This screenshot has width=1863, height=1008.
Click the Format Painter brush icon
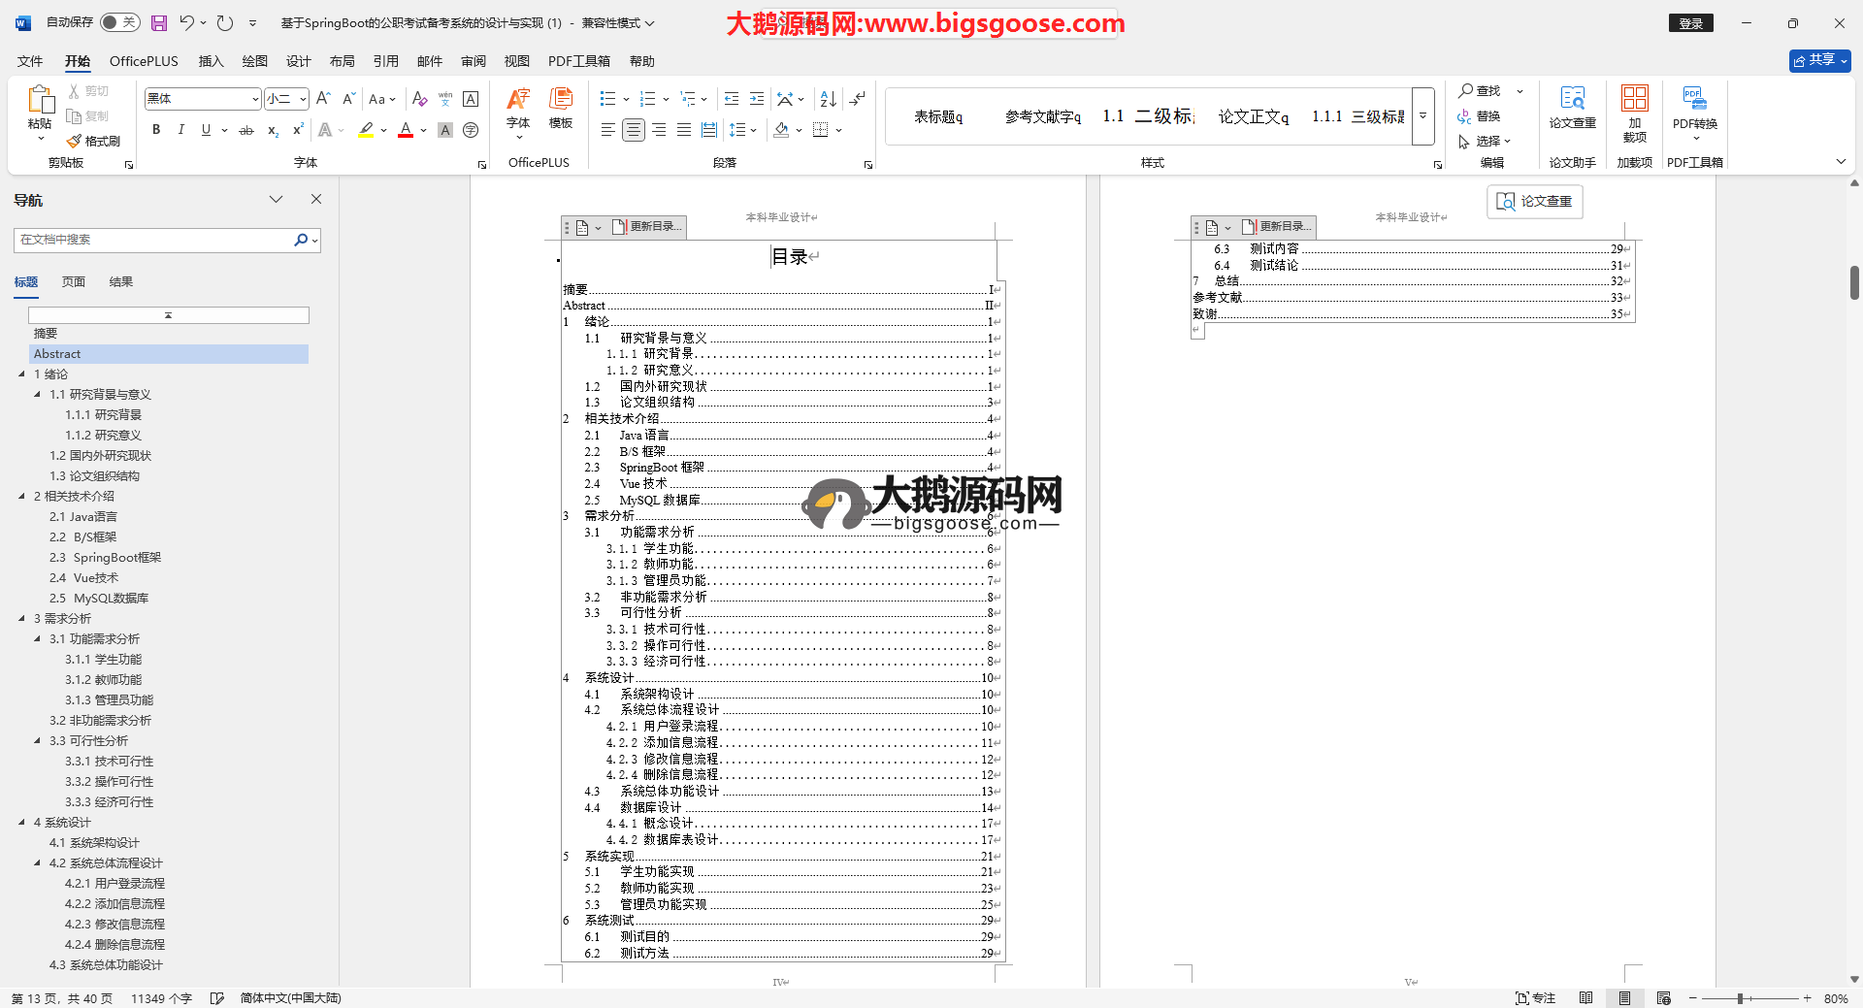coord(75,142)
